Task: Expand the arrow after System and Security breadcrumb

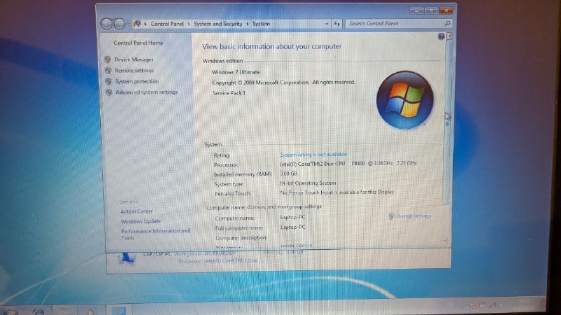Action: tap(248, 24)
